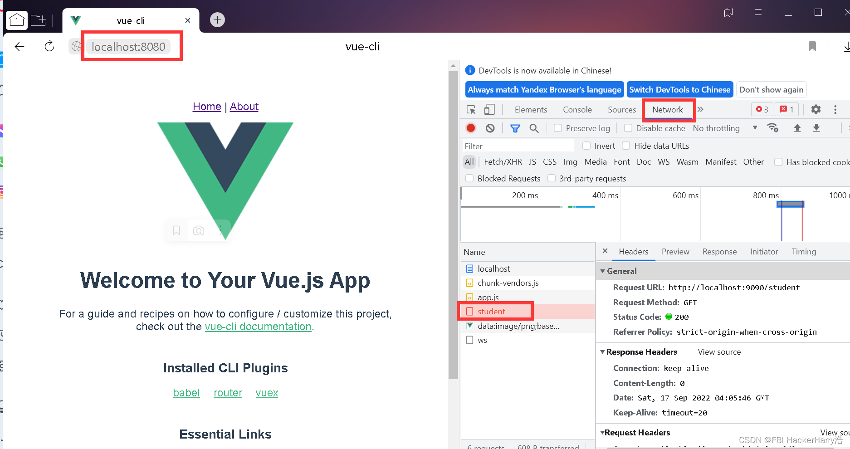Open DevTools settings gear
The height and width of the screenshot is (449, 850).
point(816,109)
